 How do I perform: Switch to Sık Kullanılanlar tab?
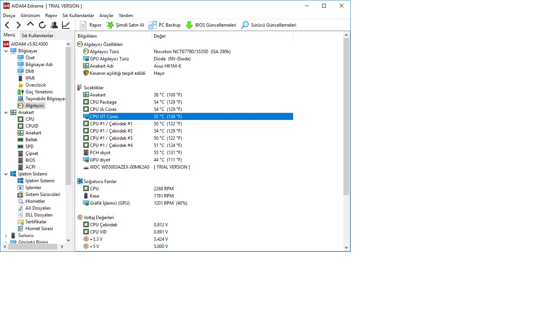pyautogui.click(x=37, y=35)
